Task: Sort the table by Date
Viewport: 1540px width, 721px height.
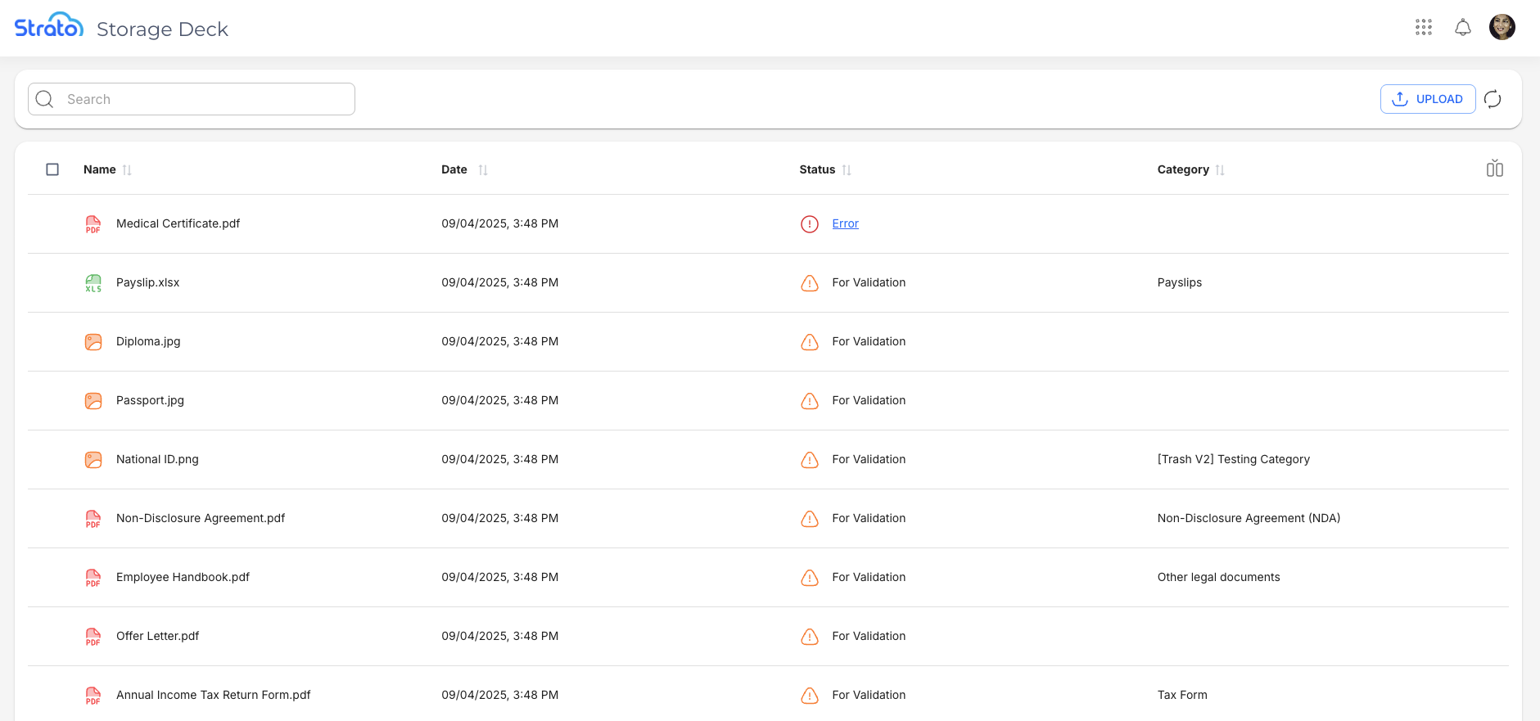Action: tap(483, 170)
